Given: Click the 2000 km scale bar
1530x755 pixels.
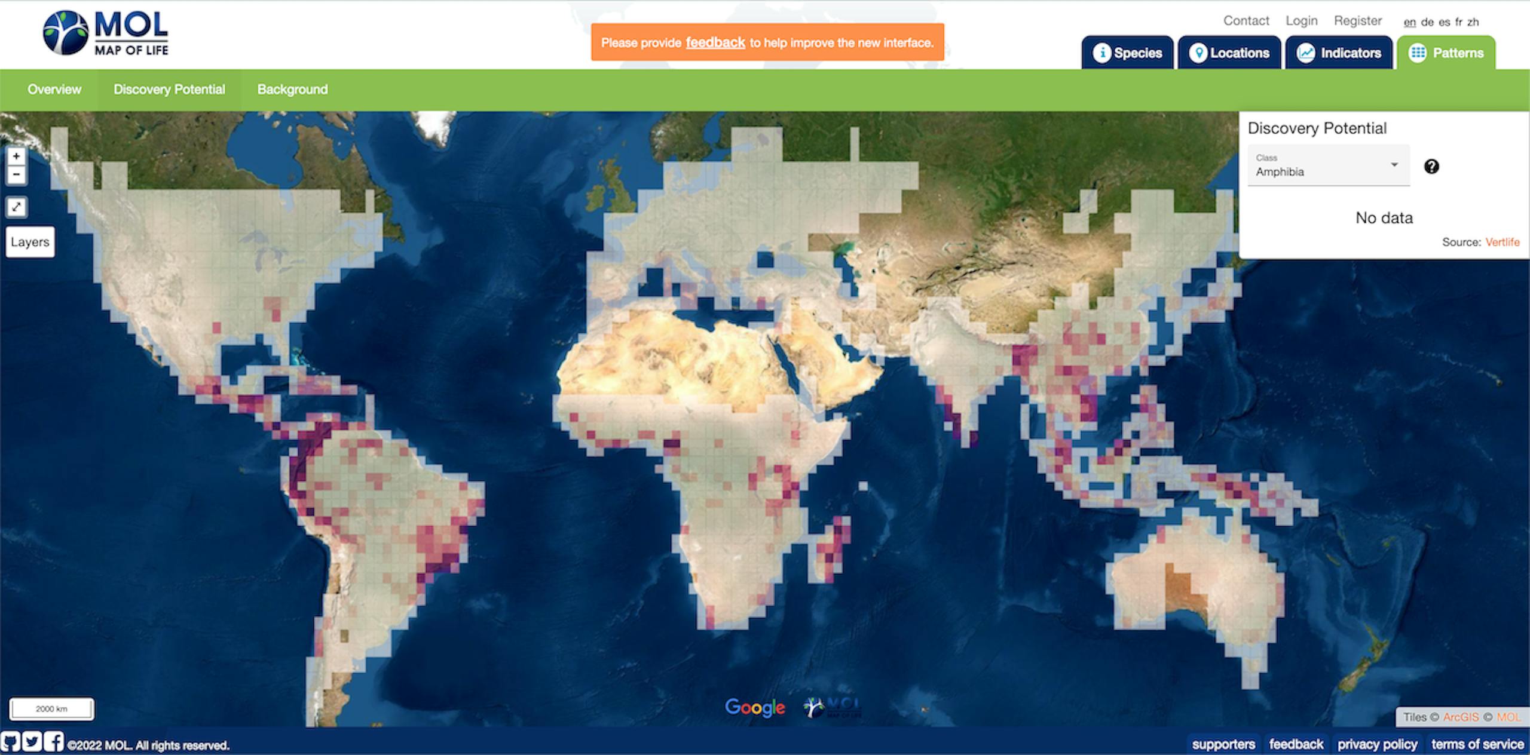Looking at the screenshot, I should pos(51,709).
